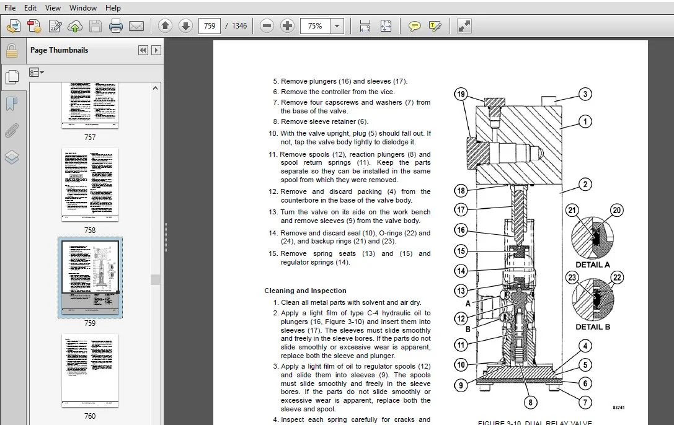Image resolution: width=674 pixels, height=425 pixels.
Task: Collapse panel with double left arrow button
Action: tap(143, 50)
